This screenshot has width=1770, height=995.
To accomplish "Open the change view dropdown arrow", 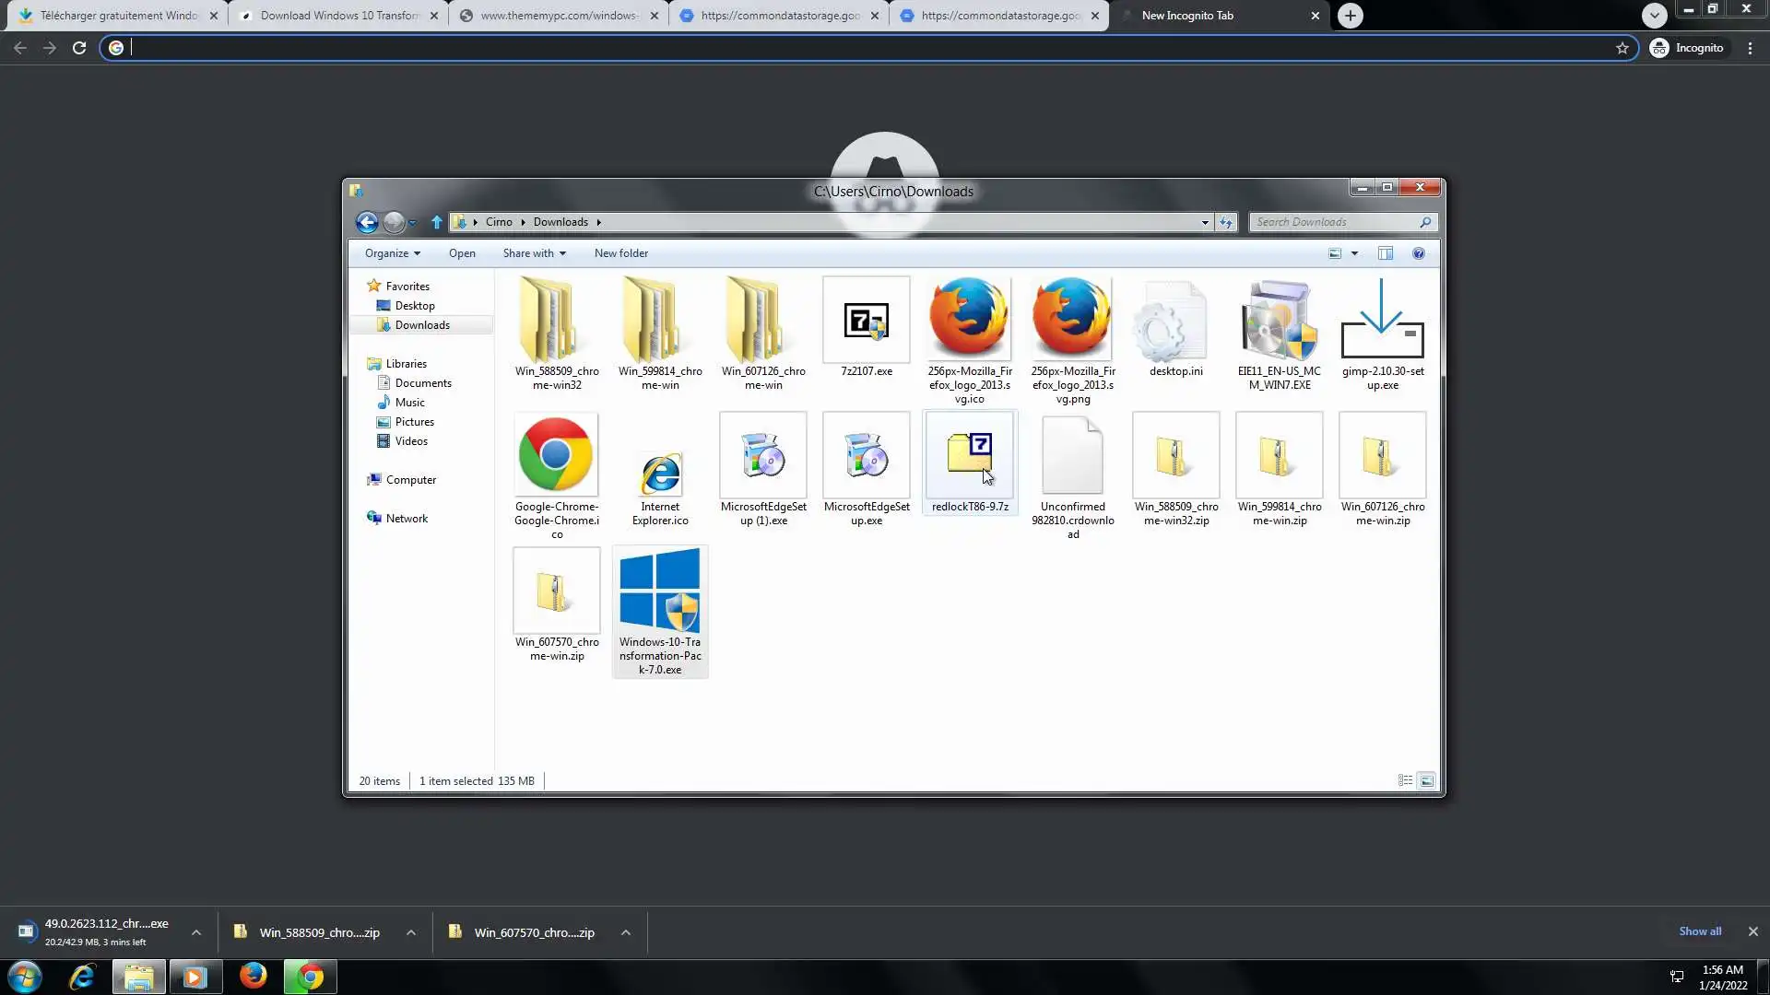I will pyautogui.click(x=1354, y=253).
